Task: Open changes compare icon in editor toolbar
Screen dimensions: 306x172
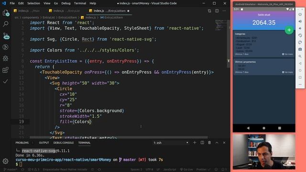Action: point(209,11)
